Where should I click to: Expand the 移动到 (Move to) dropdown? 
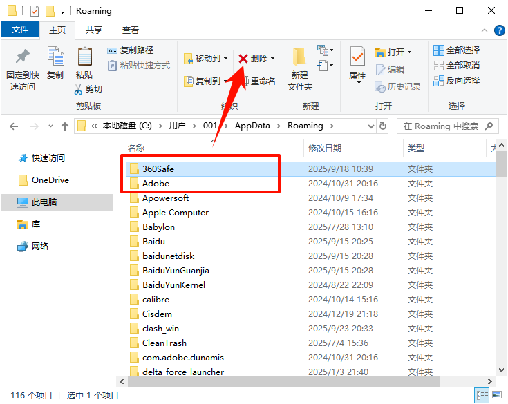(x=225, y=59)
